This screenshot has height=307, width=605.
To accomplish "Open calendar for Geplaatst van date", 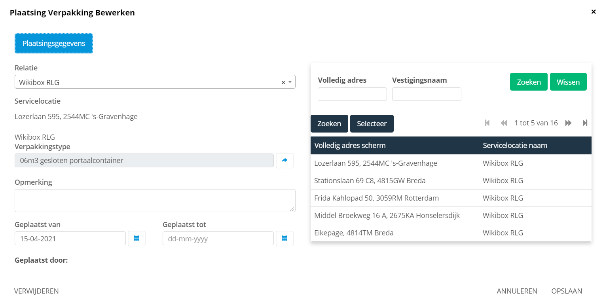I will (x=137, y=238).
